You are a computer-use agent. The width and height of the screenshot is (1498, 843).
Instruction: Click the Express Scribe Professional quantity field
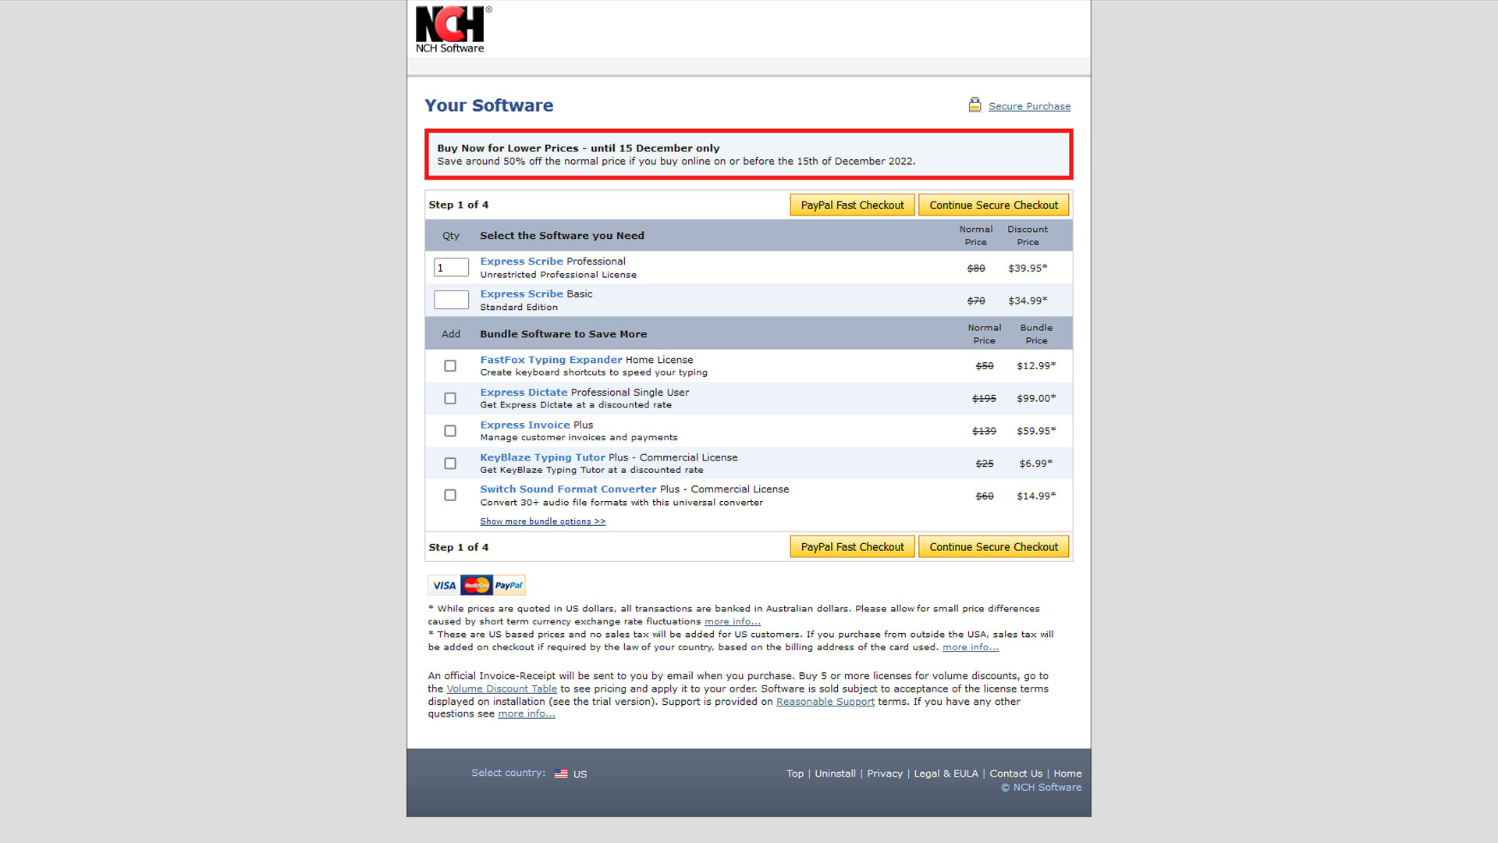(x=451, y=268)
